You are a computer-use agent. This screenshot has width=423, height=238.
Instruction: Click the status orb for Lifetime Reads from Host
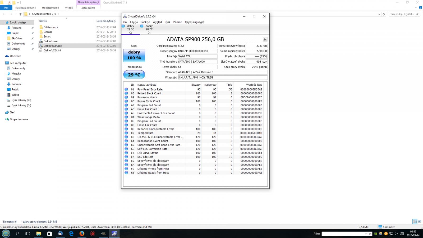pos(126,173)
